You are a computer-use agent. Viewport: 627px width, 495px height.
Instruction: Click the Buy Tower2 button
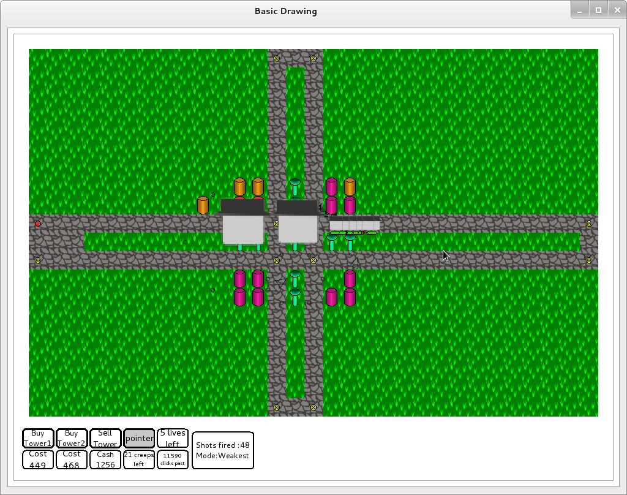[x=72, y=438]
